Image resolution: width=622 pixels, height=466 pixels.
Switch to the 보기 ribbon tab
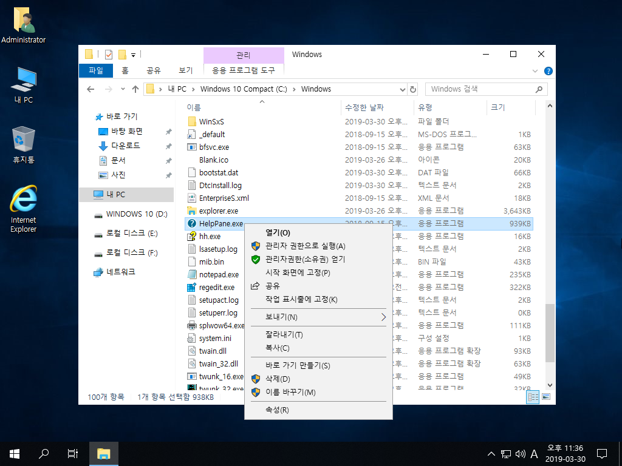(186, 70)
